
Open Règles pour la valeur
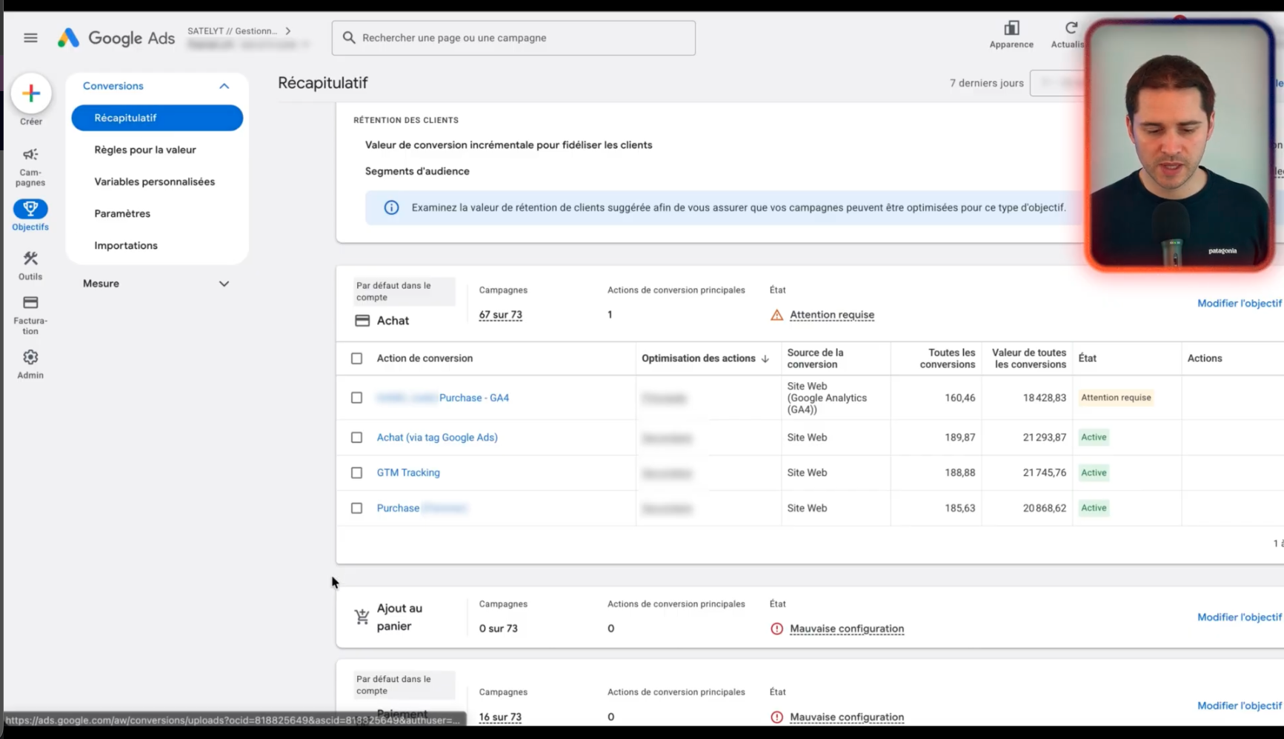tap(145, 150)
